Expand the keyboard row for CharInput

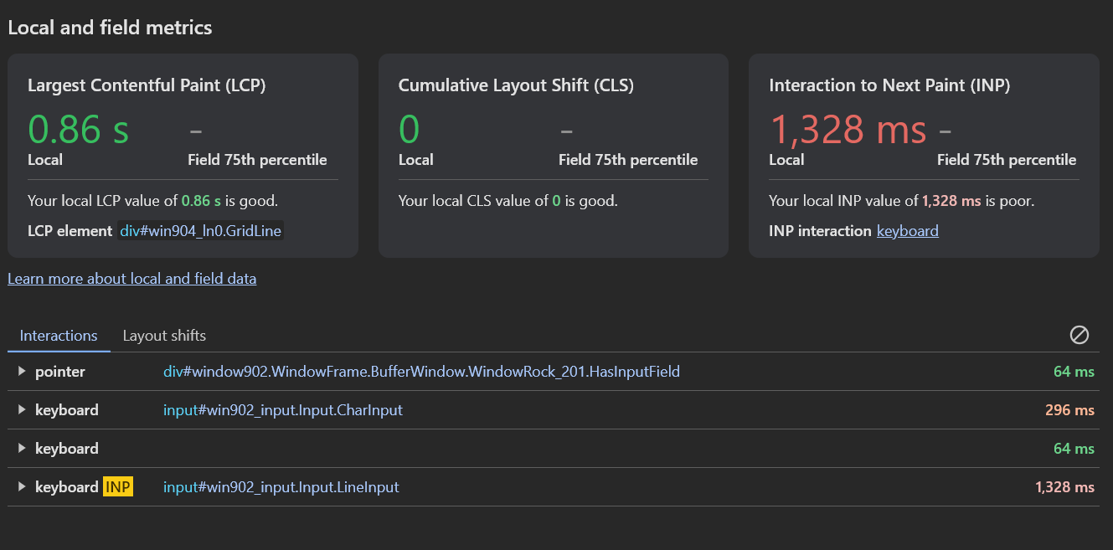click(22, 410)
